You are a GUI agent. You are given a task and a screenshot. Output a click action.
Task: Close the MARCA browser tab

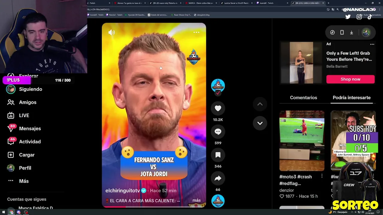[216, 3]
